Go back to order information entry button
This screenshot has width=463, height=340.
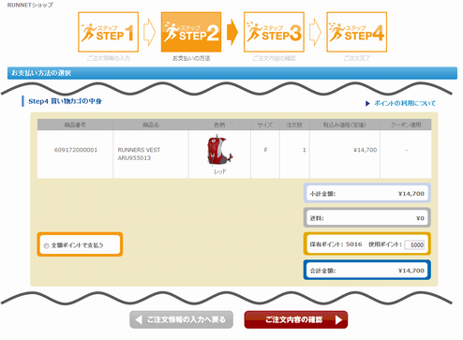point(182,319)
